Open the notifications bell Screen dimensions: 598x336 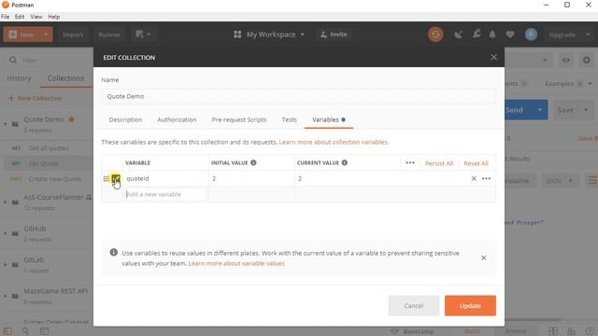pos(492,35)
